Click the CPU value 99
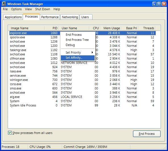Screen dimensions: 168x151 pyautogui.click(x=96, y=105)
